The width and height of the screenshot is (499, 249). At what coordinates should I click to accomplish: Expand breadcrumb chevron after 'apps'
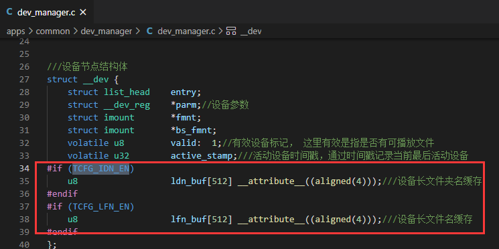point(31,31)
